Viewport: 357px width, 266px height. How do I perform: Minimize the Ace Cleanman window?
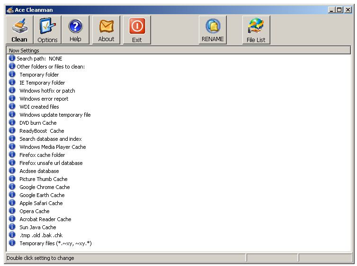[x=331, y=10]
